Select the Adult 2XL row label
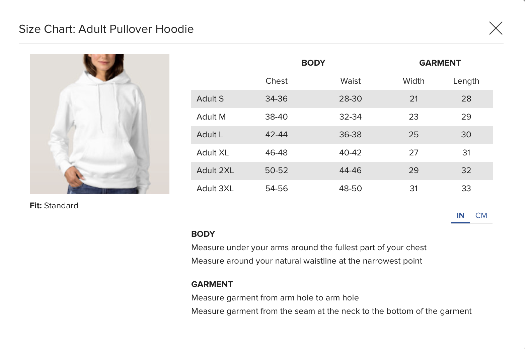Viewport: 525px width, 349px height. pyautogui.click(x=215, y=170)
